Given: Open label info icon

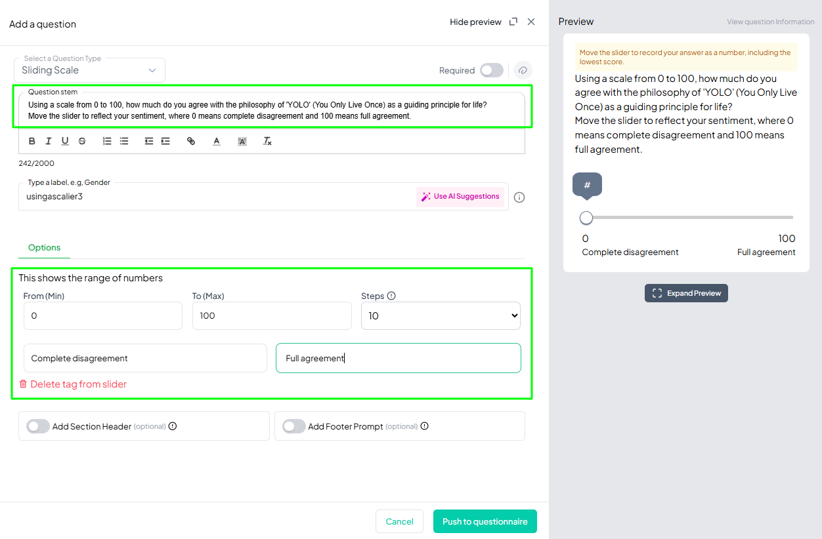Looking at the screenshot, I should point(519,197).
